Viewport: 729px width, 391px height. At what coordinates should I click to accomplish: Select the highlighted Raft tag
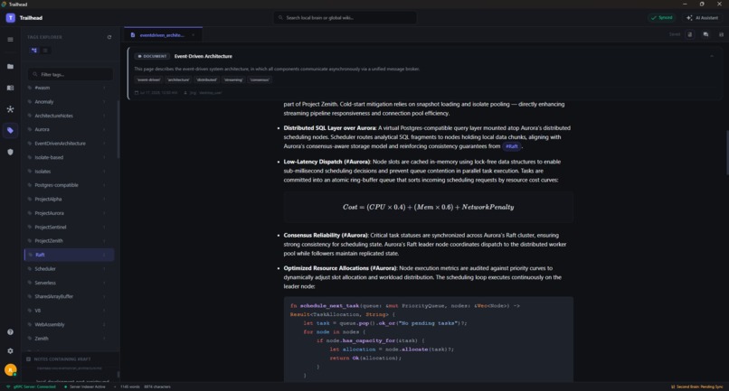(69, 255)
